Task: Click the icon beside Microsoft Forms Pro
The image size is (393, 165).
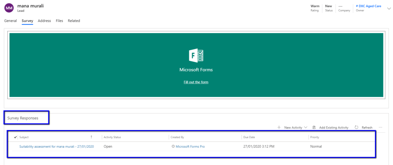Action: coord(173,147)
